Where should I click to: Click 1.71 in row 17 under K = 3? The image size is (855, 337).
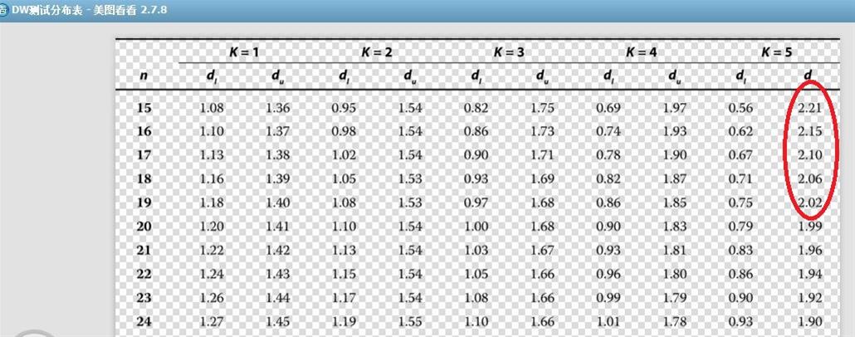[x=543, y=155]
